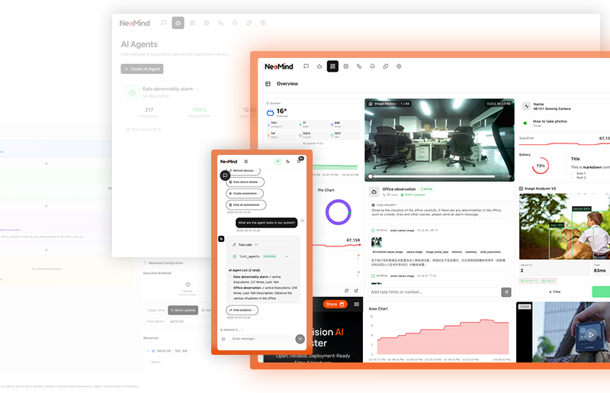Click the Image Analyzer V2 header icon
The width and height of the screenshot is (610, 393).
point(521,188)
